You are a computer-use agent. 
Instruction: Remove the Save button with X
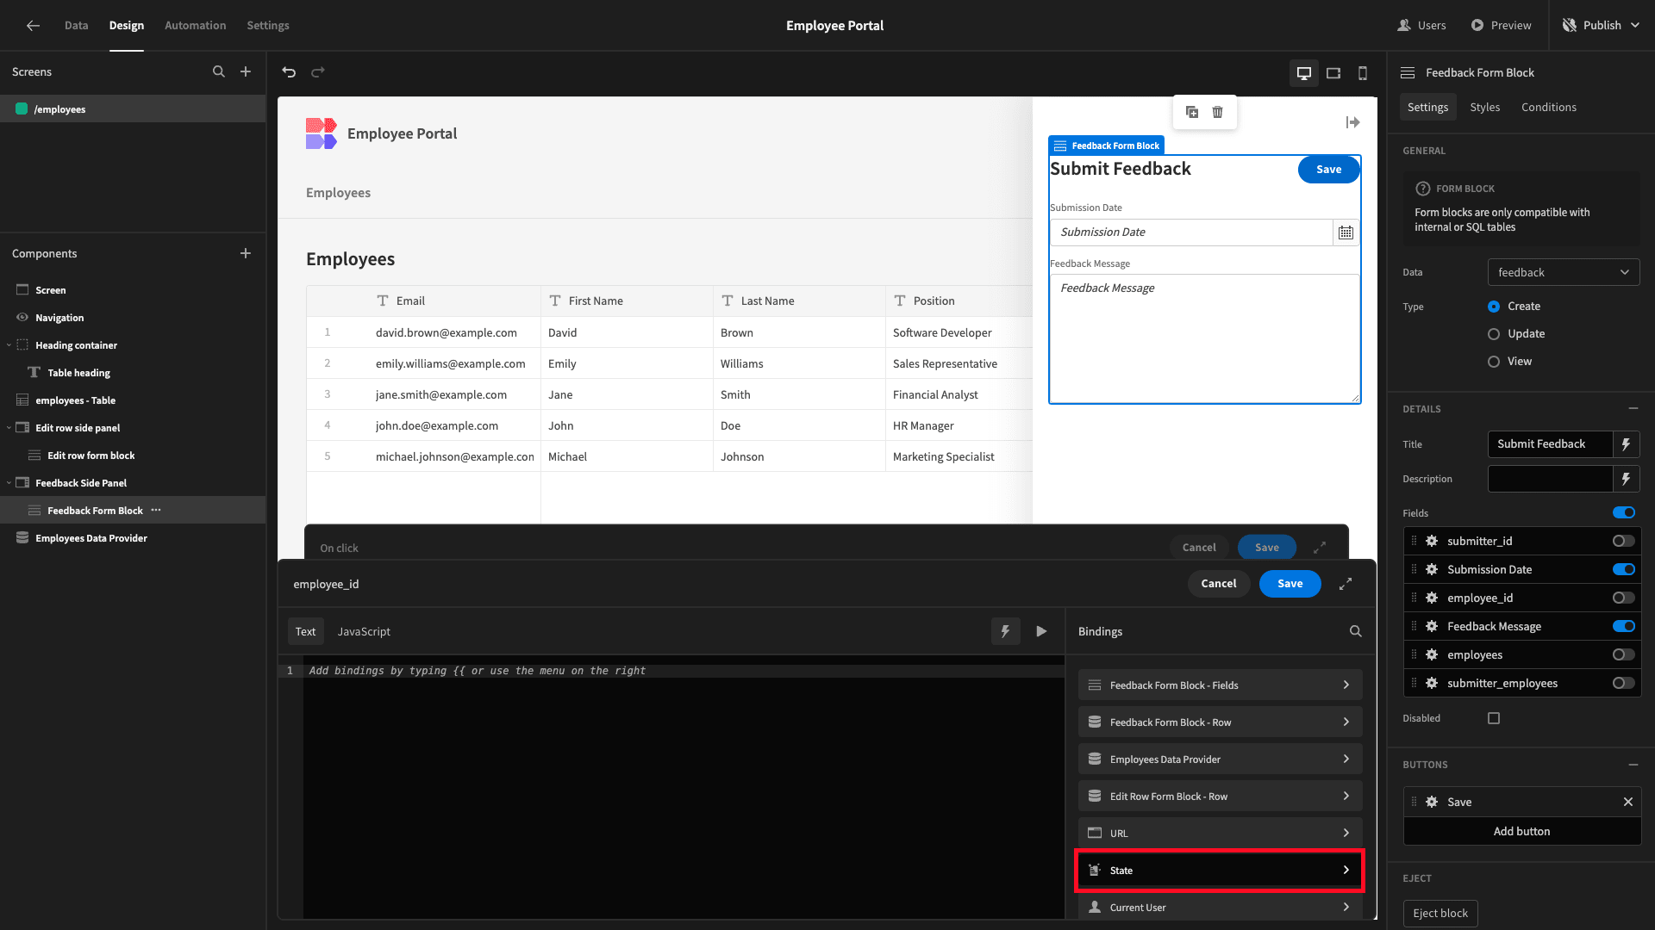(1628, 802)
